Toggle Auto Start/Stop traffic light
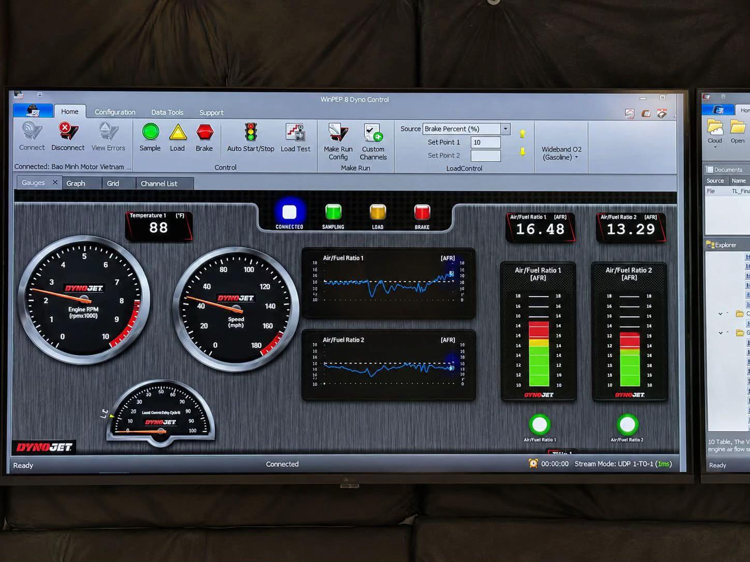Viewport: 750px width, 562px height. (x=251, y=132)
